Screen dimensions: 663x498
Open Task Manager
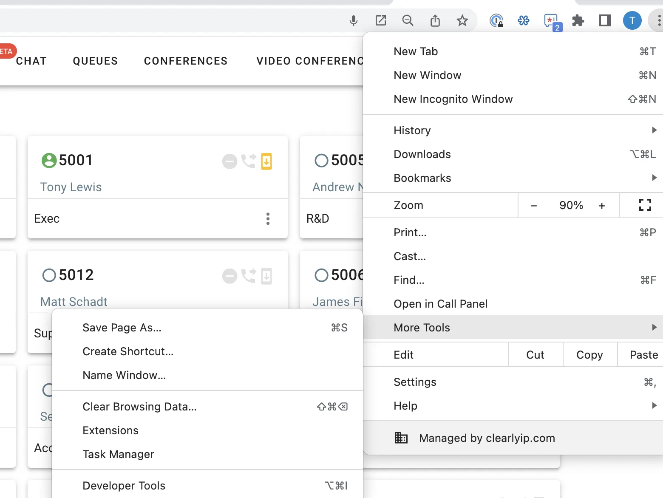(207, 454)
